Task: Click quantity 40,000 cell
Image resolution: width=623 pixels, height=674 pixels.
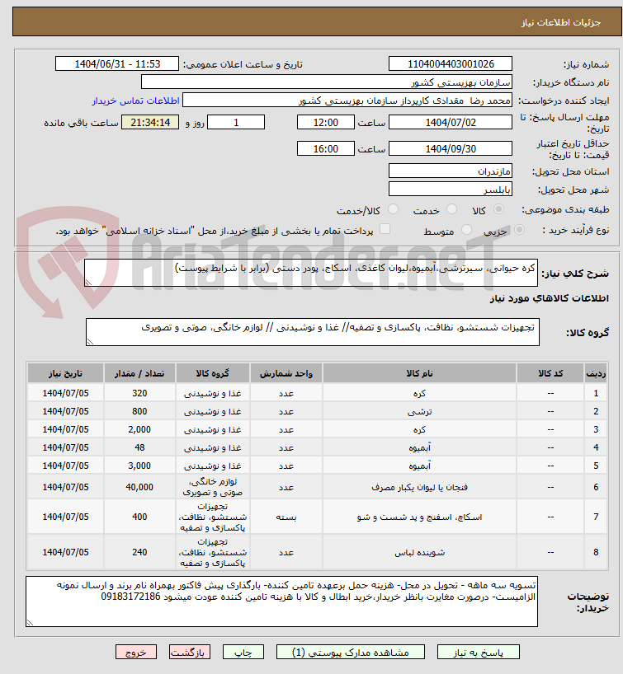Action: point(139,487)
